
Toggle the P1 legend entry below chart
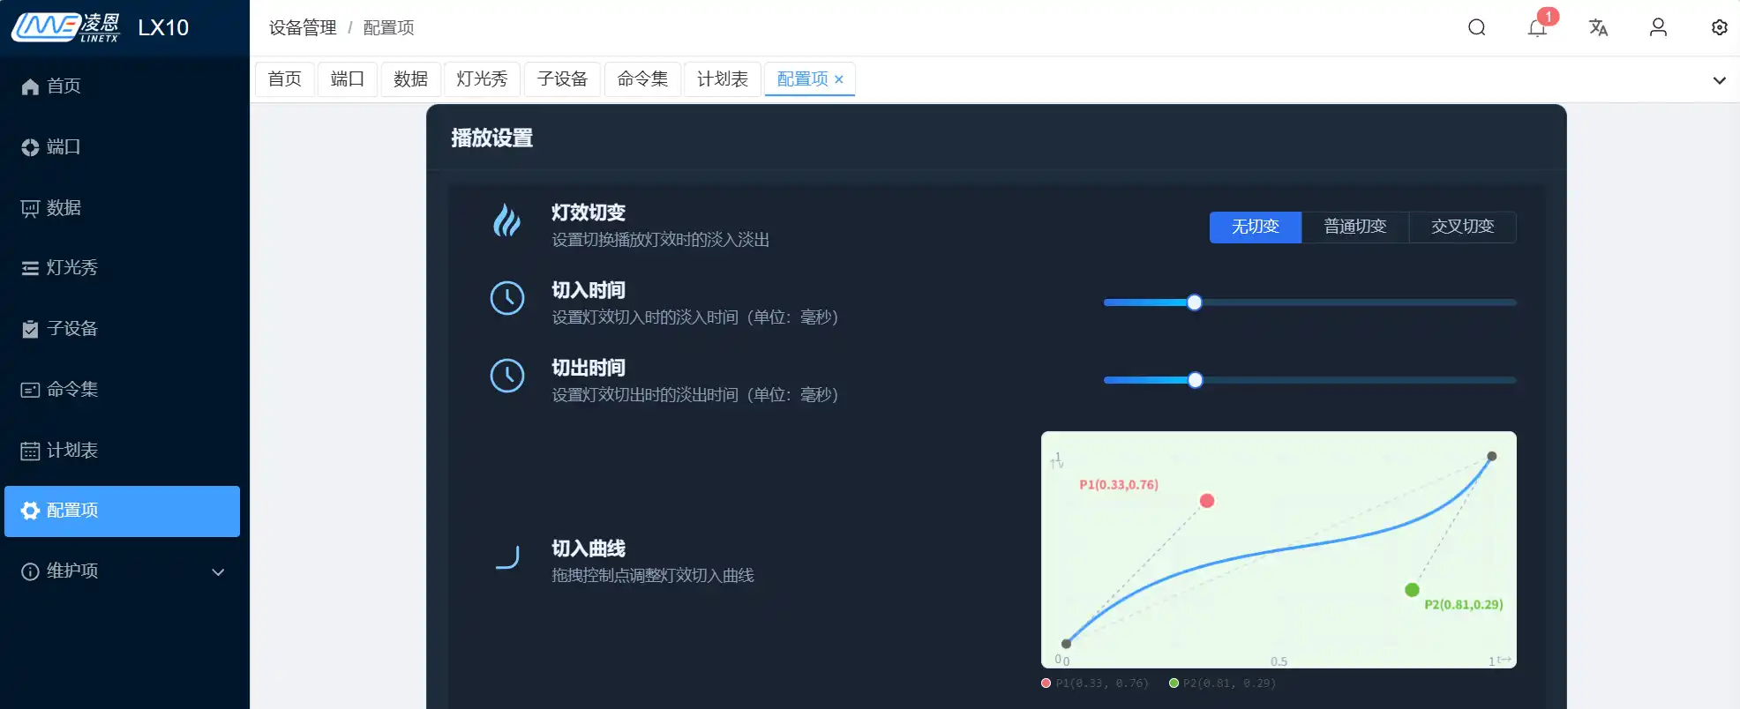click(1095, 683)
